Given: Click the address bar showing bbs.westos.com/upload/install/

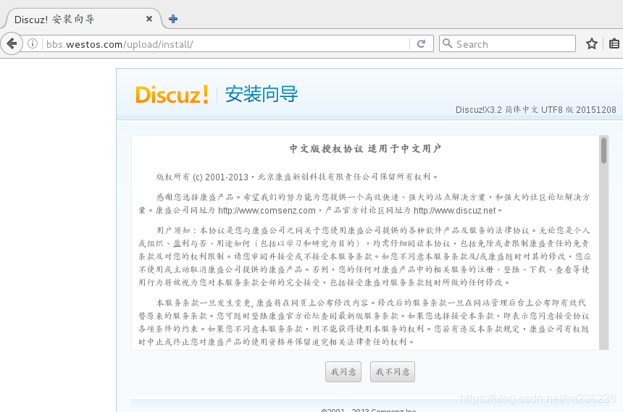Looking at the screenshot, I should point(227,43).
